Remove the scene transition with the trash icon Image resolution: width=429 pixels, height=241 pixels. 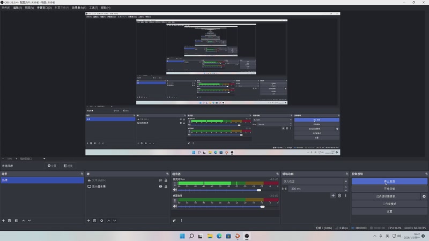pyautogui.click(x=339, y=195)
